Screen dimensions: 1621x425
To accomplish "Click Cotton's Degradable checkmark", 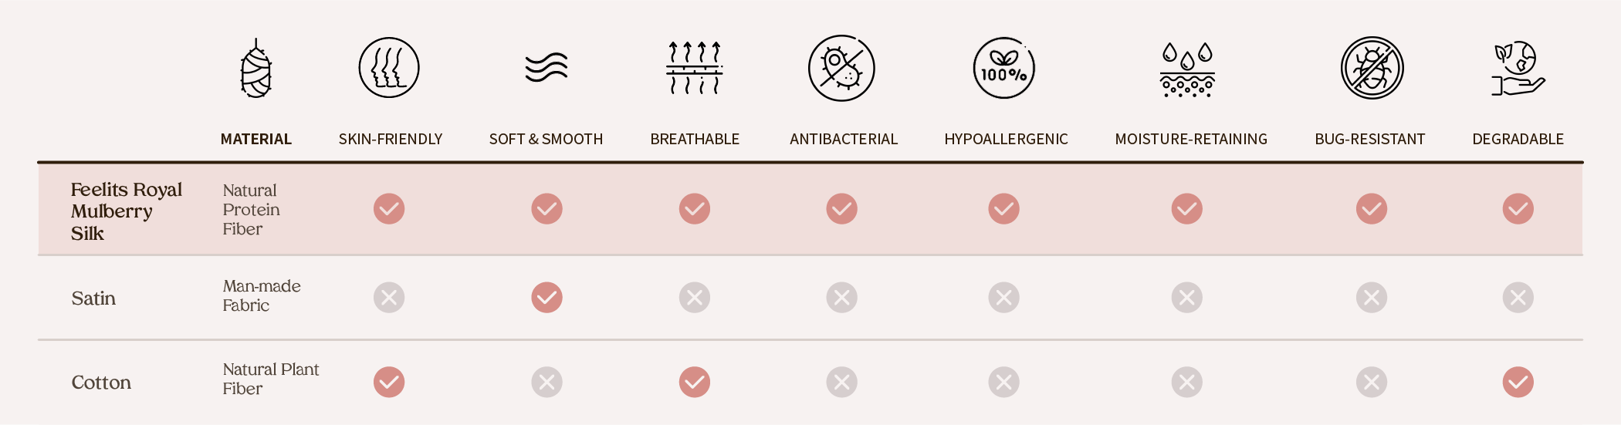I will (1518, 382).
